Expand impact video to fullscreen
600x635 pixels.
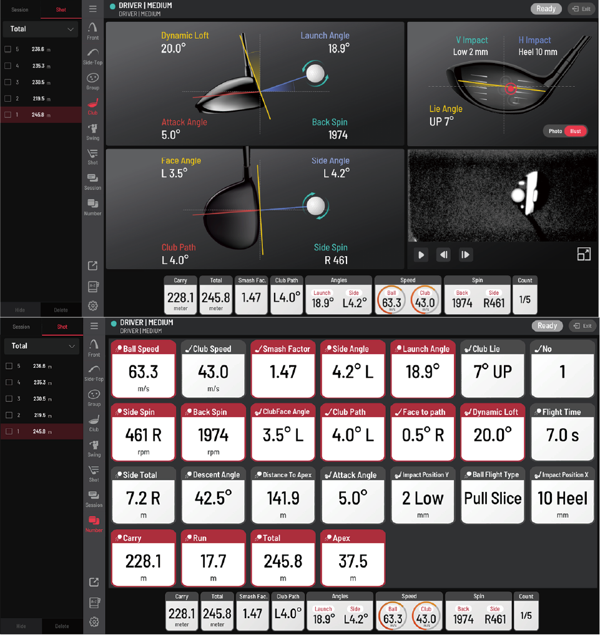584,254
